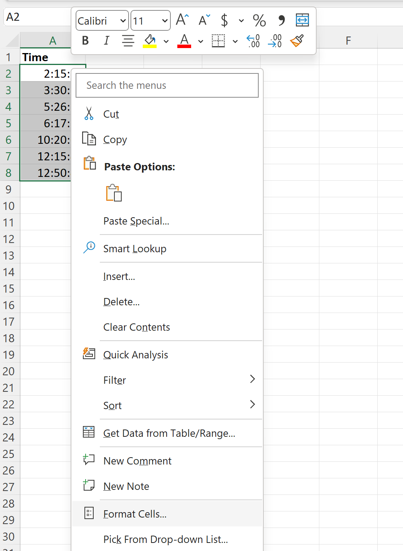The height and width of the screenshot is (551, 403).
Task: Apply Comma Style formatting
Action: click(281, 20)
